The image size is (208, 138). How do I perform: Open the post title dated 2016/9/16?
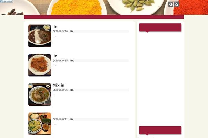55,27
